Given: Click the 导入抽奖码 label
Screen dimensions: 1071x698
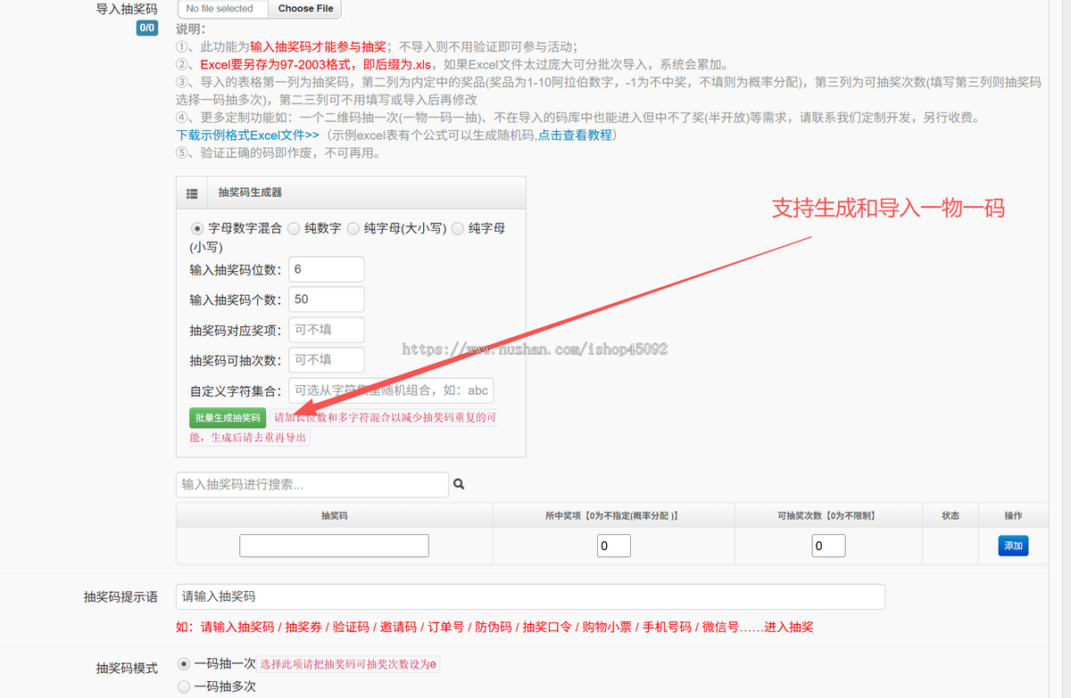Looking at the screenshot, I should click(127, 9).
